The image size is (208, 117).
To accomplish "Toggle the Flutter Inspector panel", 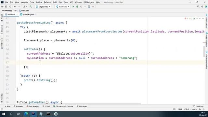I will coord(206,39).
